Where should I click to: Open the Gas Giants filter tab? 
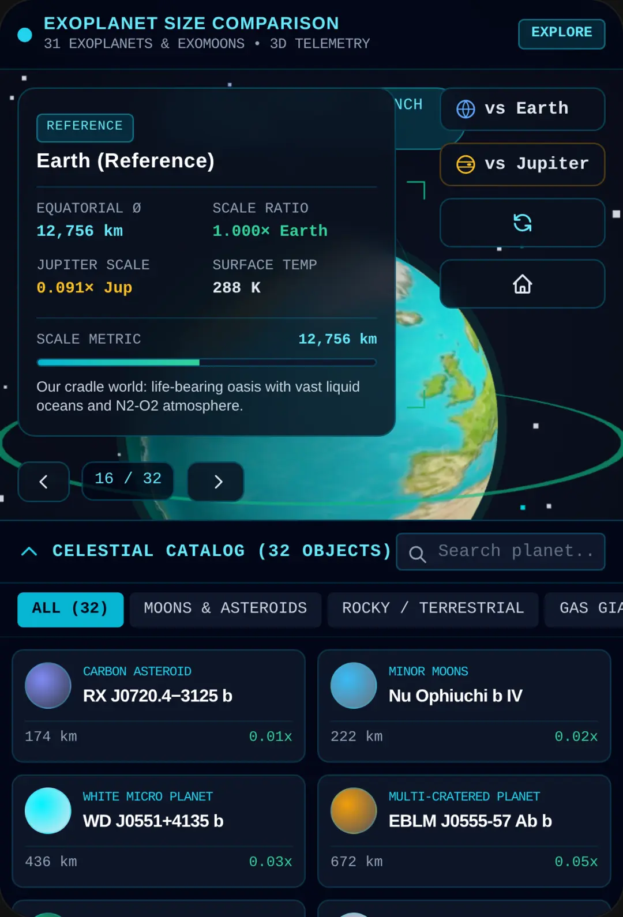point(584,610)
